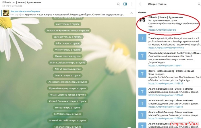Click 'Steve Knopper.' text line
The height and width of the screenshot is (128, 201).
click(x=156, y=74)
